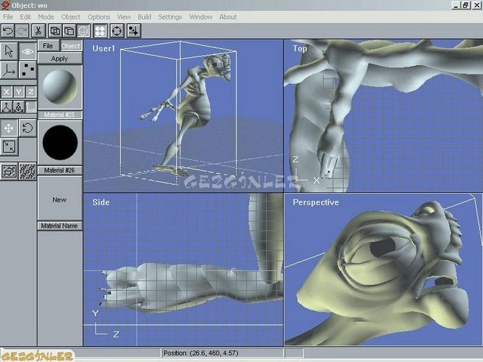Open the Settings menu
Viewport: 483px width, 362px height.
click(170, 17)
